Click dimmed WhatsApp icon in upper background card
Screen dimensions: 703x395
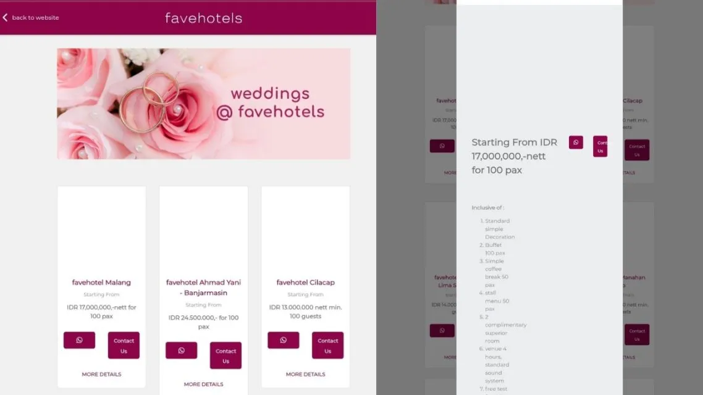[x=442, y=146]
